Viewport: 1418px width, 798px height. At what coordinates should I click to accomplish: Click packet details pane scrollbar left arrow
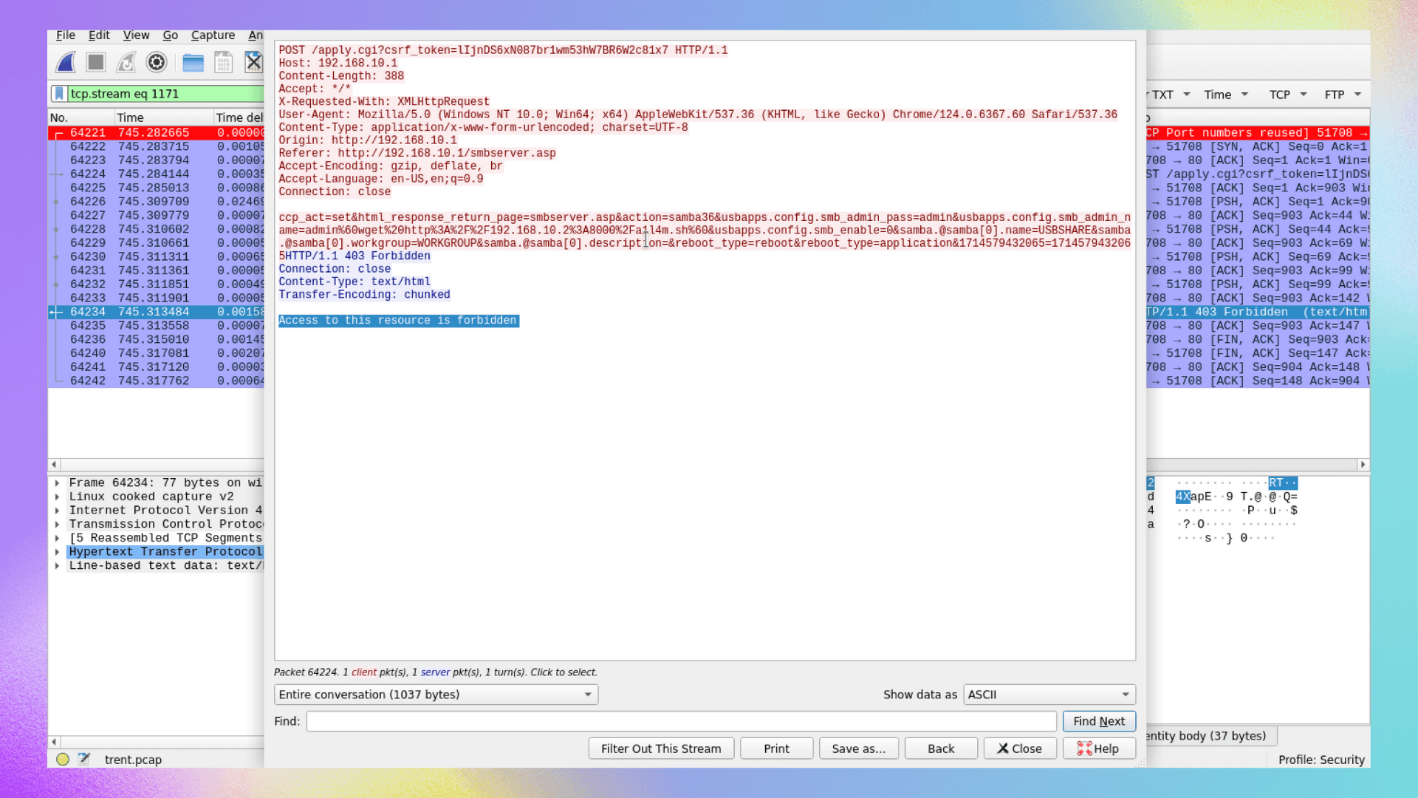click(x=54, y=741)
